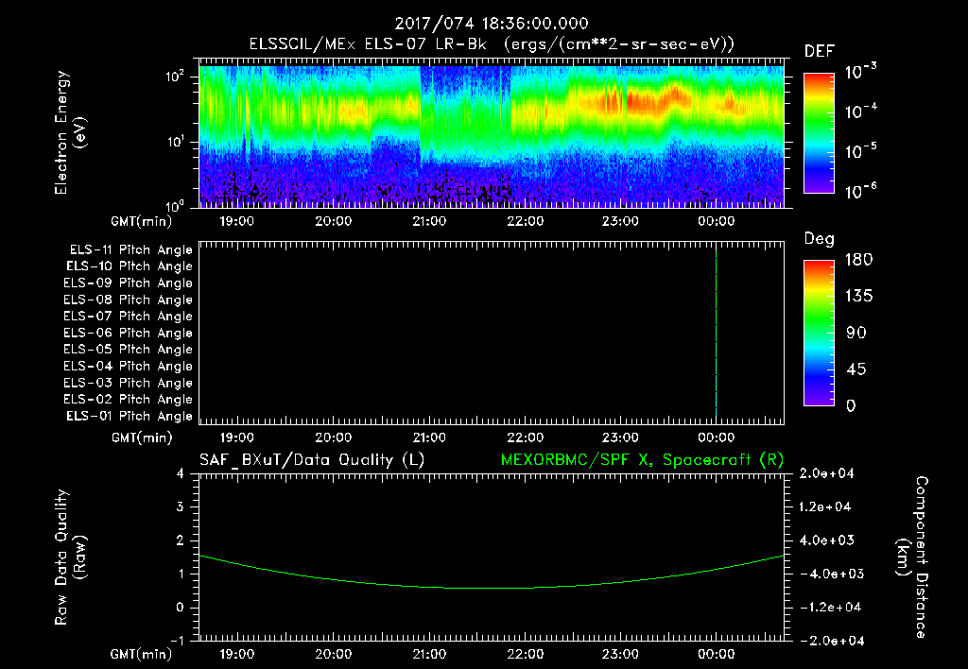Select ELS-10 Pitch Angle row label
The height and width of the screenshot is (669, 968).
(x=130, y=266)
